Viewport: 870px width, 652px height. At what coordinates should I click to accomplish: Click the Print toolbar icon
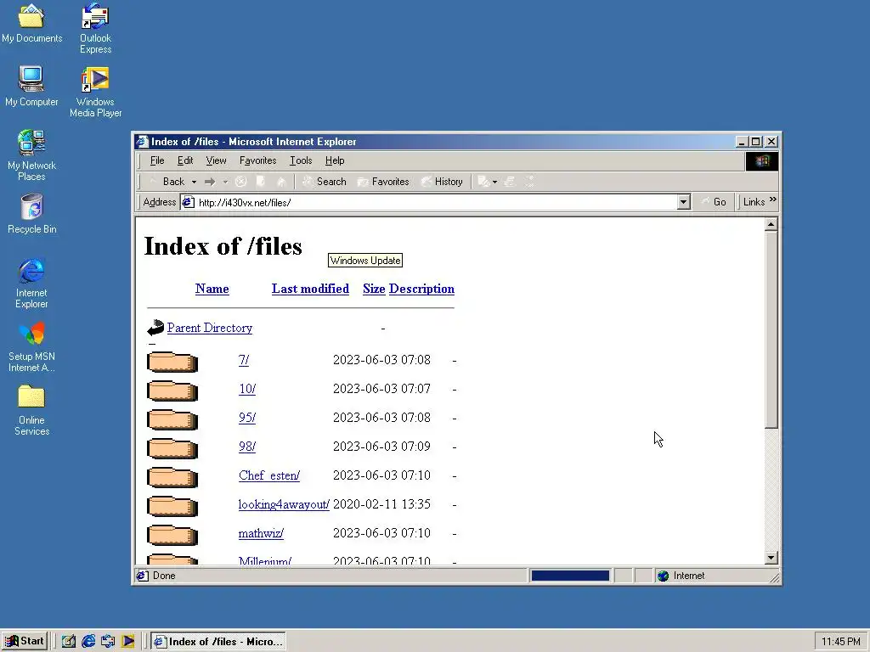point(510,182)
